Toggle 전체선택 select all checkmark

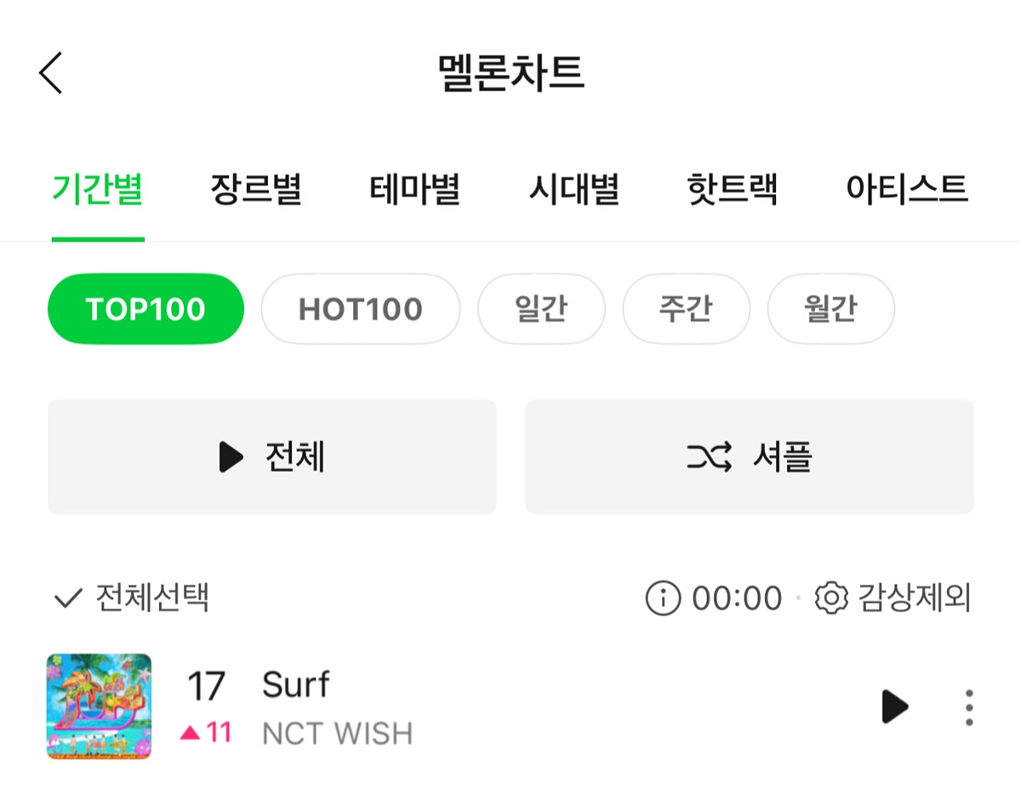click(67, 598)
